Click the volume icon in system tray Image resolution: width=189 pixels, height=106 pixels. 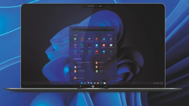(156, 83)
